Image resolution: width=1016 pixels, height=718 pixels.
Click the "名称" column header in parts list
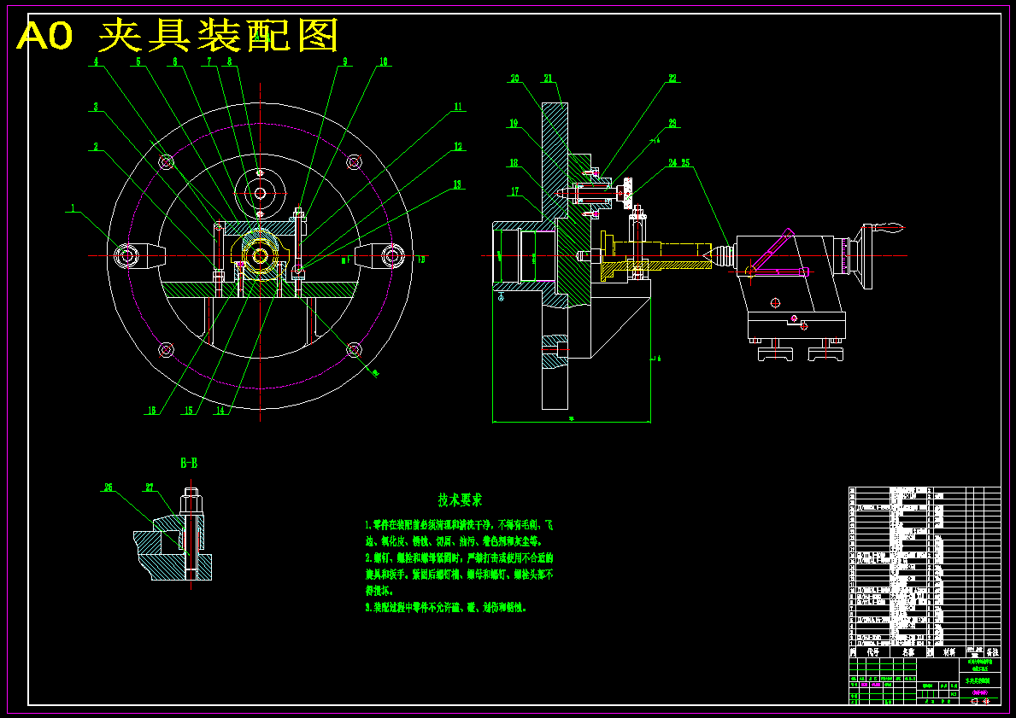click(x=908, y=652)
